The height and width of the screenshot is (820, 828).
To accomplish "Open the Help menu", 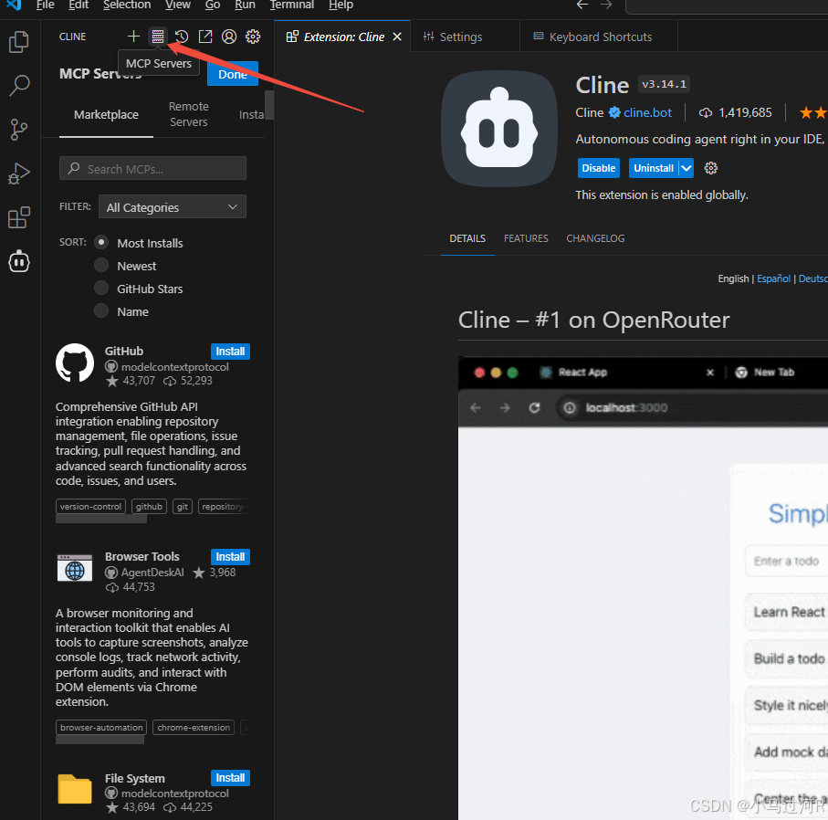I will pos(341,5).
